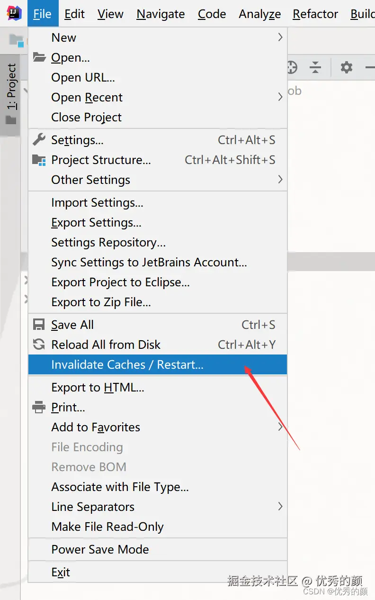Click the IntelliJ IDEA logo icon

(14, 13)
